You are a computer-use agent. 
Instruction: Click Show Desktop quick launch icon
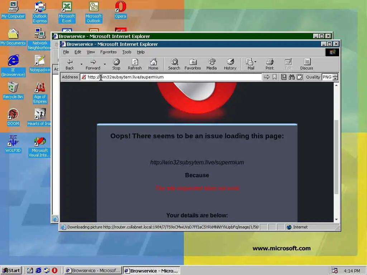coord(30,271)
